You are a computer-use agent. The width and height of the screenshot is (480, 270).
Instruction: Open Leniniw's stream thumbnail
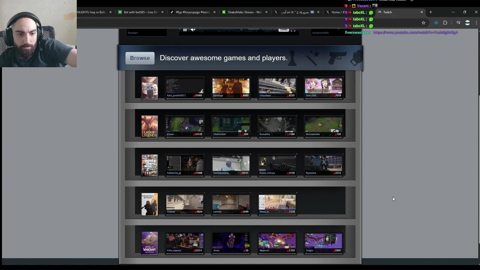click(231, 204)
